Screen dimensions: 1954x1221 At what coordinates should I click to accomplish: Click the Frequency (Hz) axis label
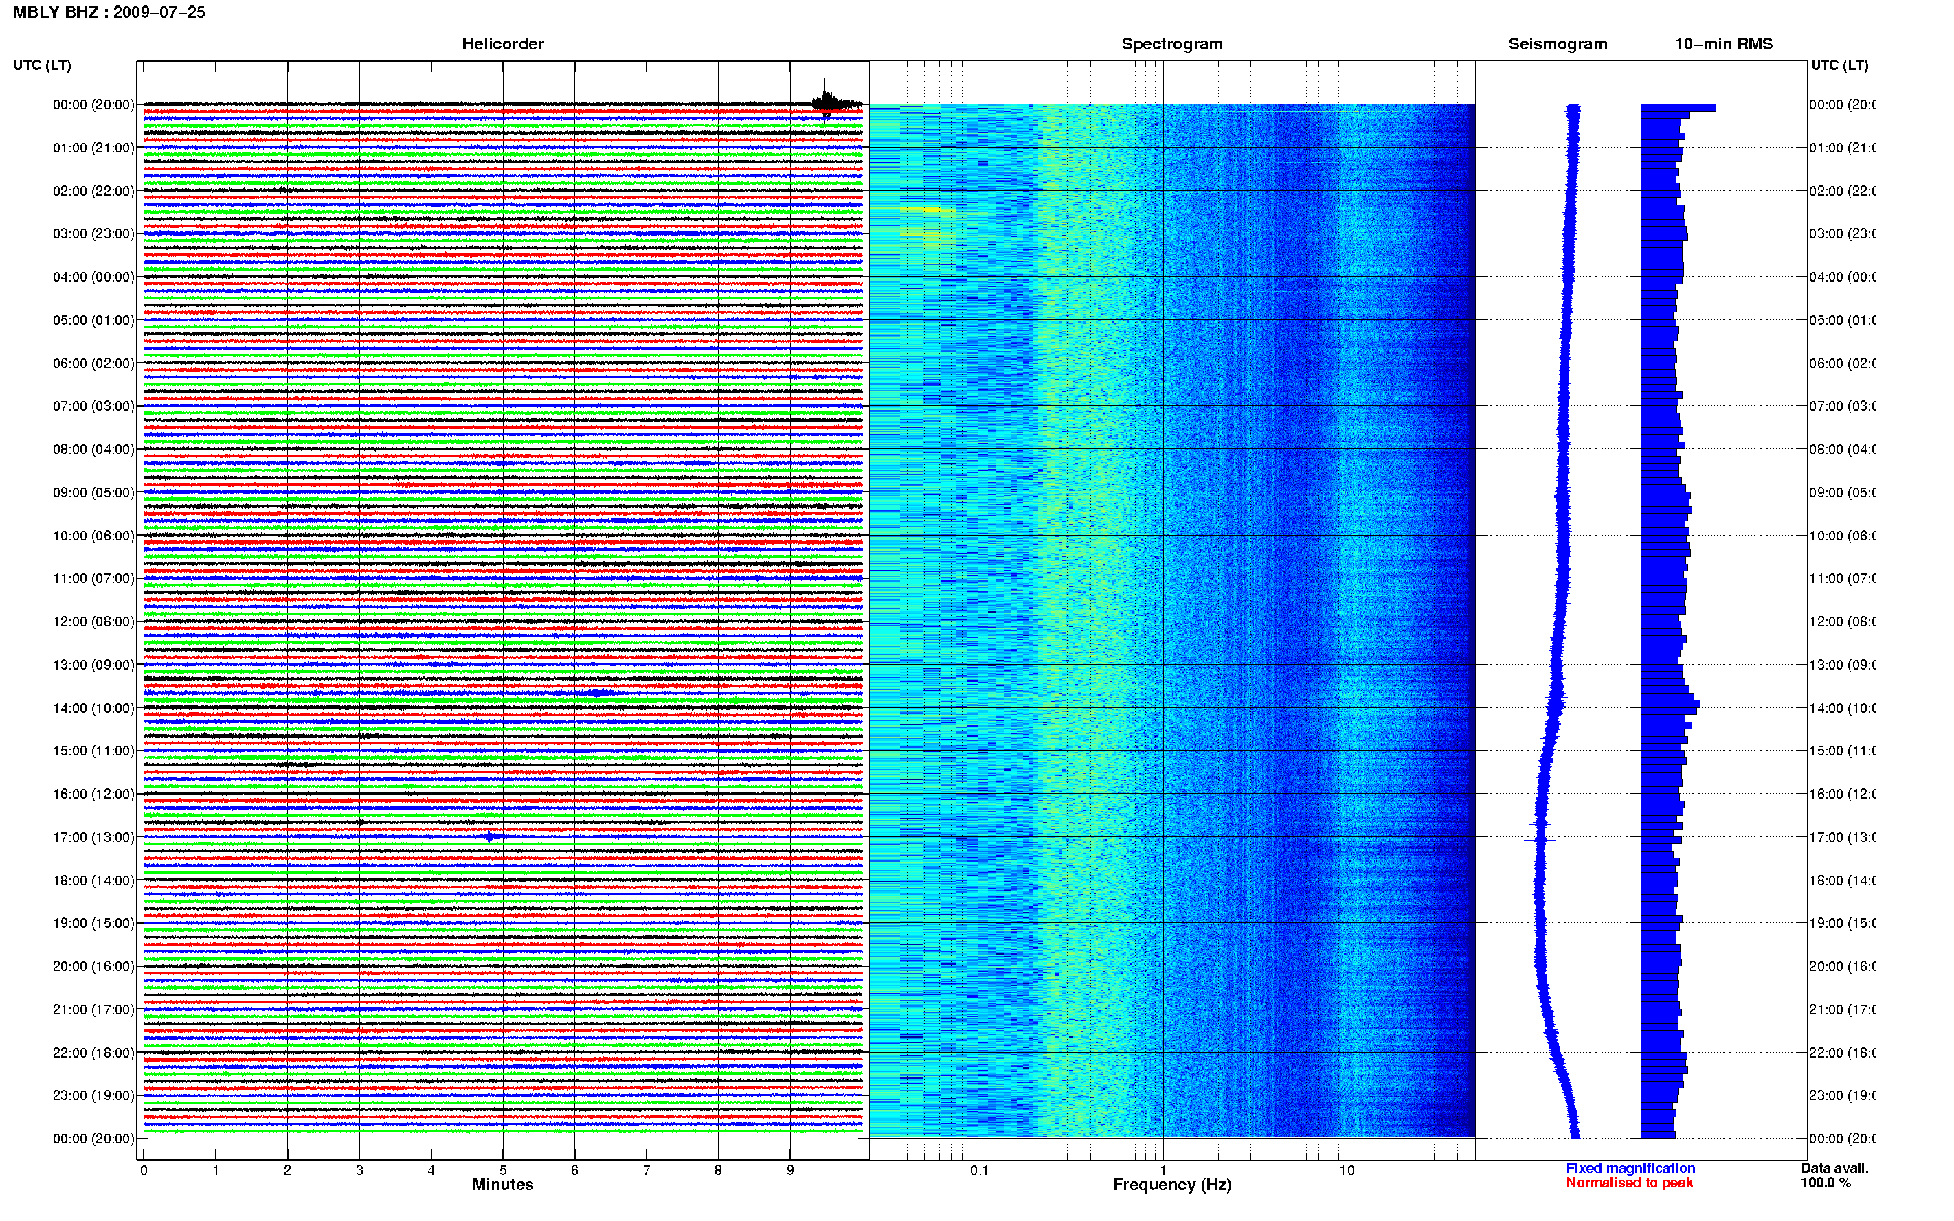point(1172,1185)
